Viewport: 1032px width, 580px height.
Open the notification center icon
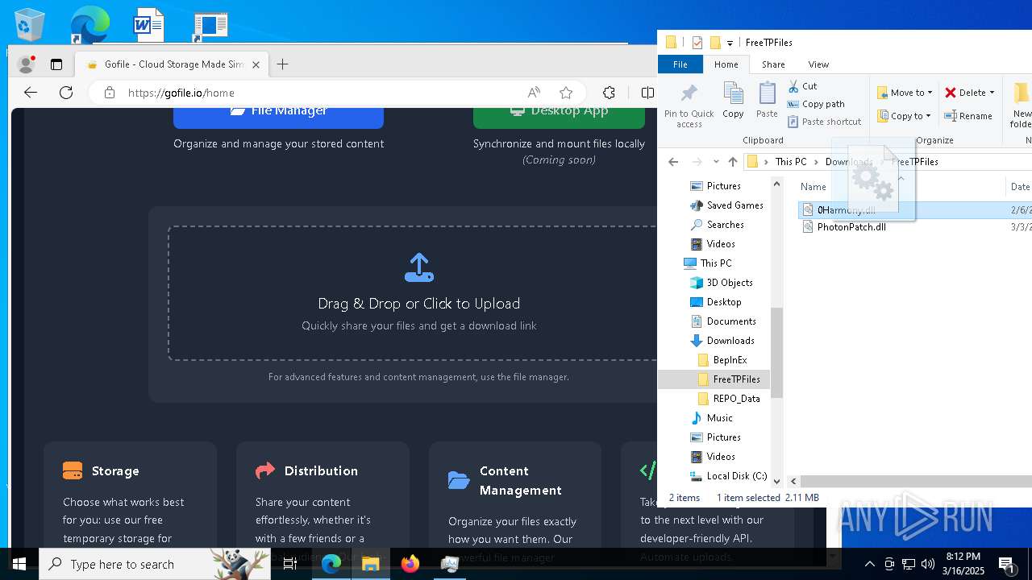1008,564
